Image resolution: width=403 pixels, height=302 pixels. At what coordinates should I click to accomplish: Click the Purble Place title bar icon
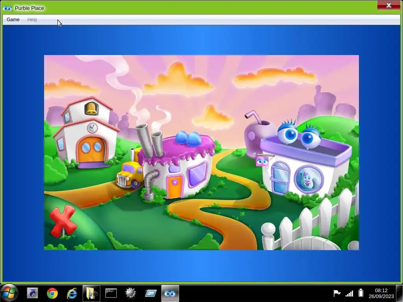coord(7,8)
